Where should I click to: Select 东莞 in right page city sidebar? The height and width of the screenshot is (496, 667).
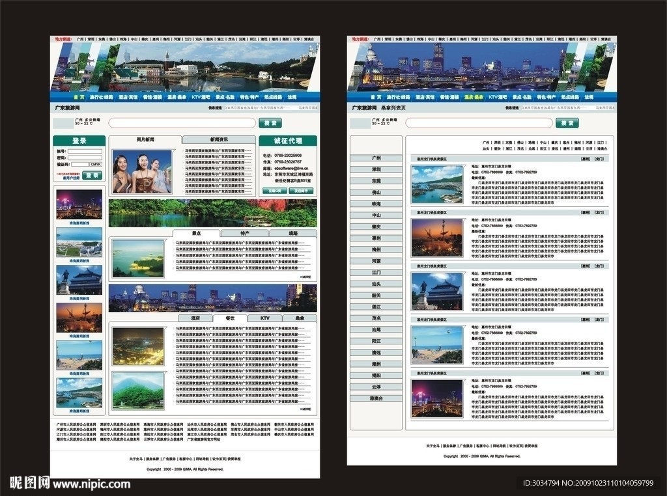[376, 181]
